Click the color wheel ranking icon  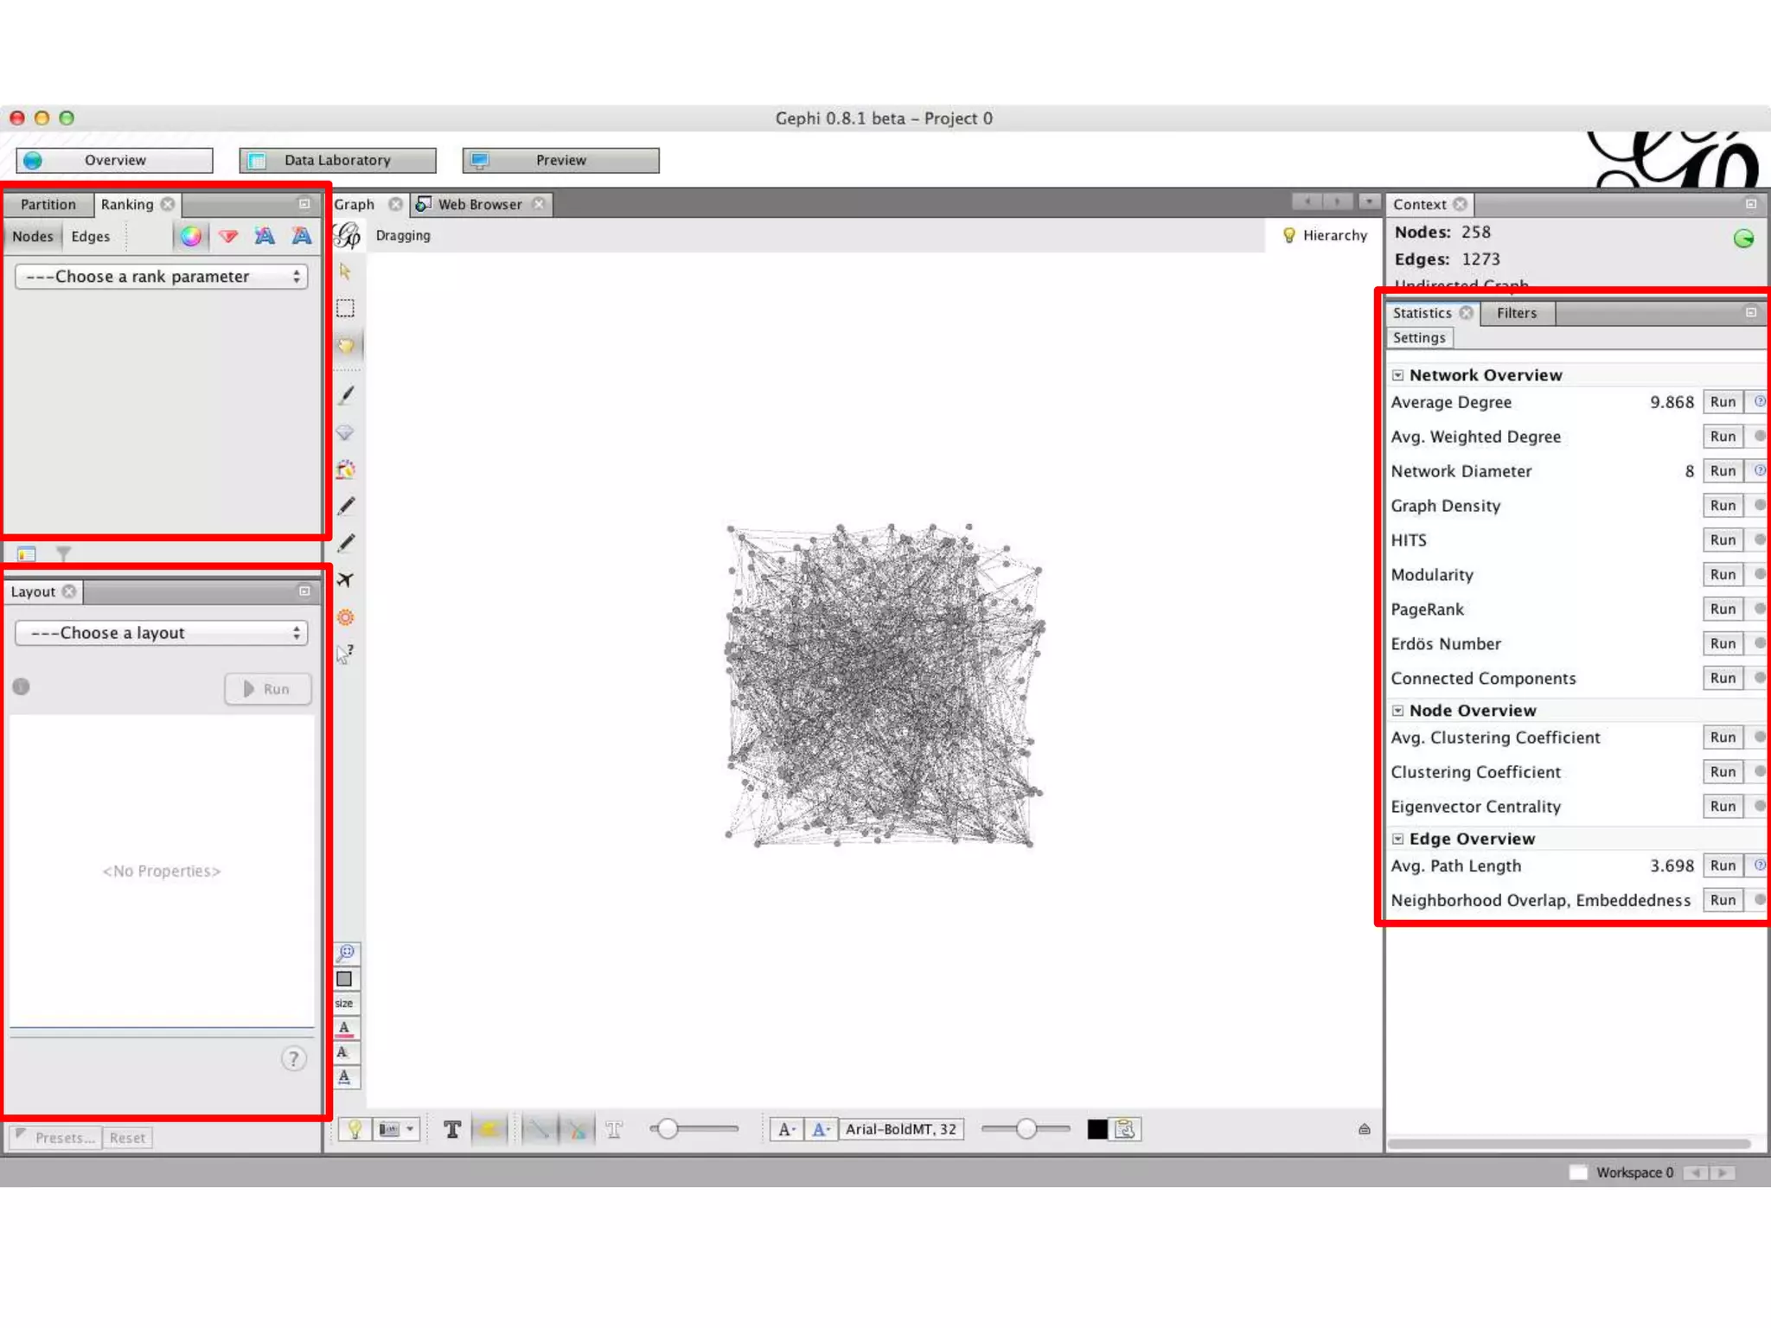click(191, 236)
